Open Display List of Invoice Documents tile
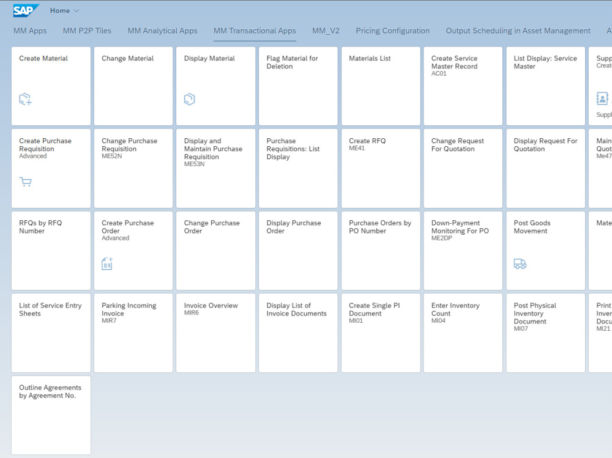Viewport: 612px width, 458px height. [298, 333]
